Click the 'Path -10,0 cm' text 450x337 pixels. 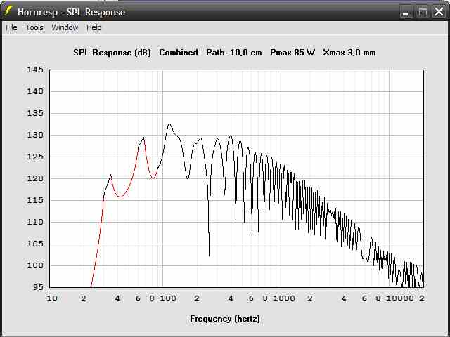[x=234, y=53]
